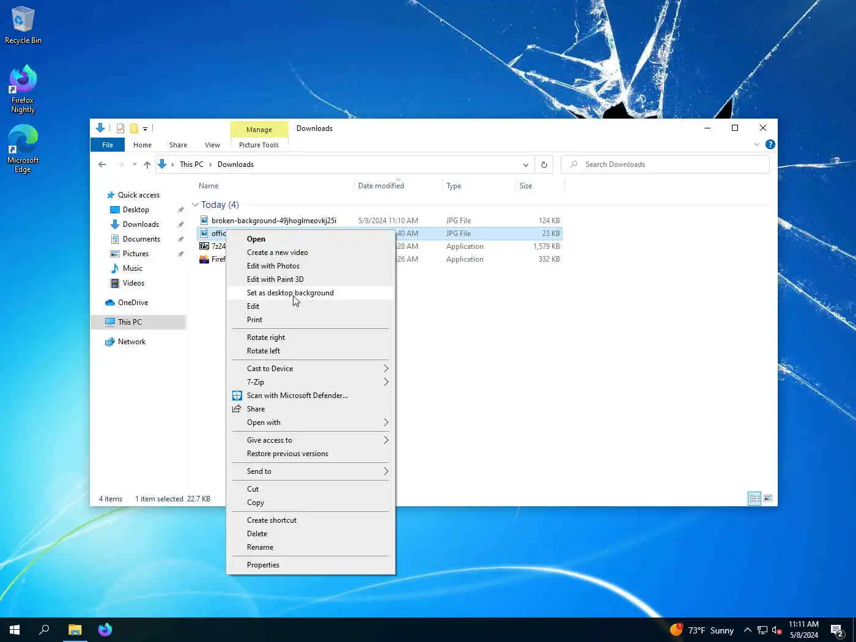Open the Customize Quick Access Toolbar dropdown

(145, 128)
